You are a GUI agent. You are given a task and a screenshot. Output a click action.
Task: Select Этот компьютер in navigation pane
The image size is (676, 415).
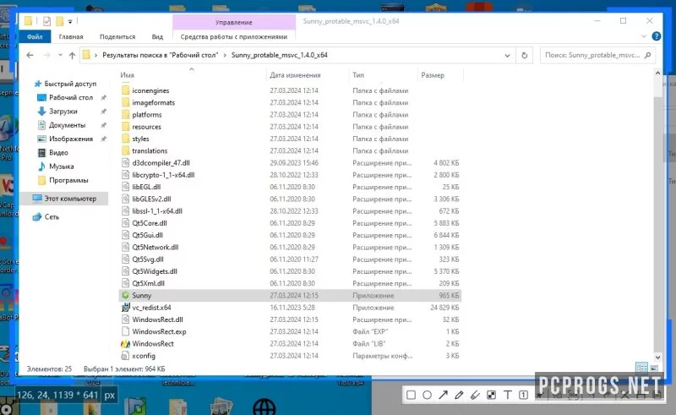click(70, 199)
